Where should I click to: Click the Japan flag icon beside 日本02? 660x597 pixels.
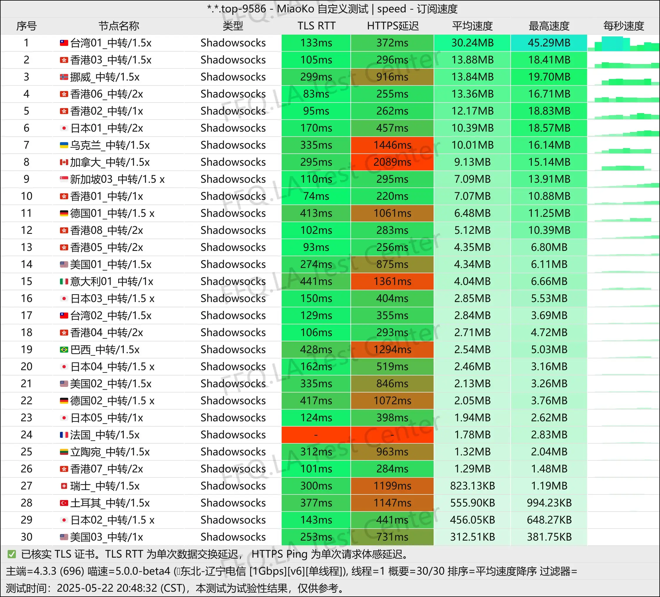pos(64,520)
